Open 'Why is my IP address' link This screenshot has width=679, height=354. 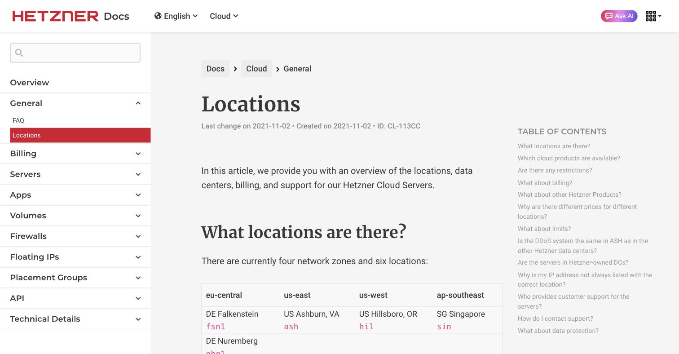click(585, 279)
